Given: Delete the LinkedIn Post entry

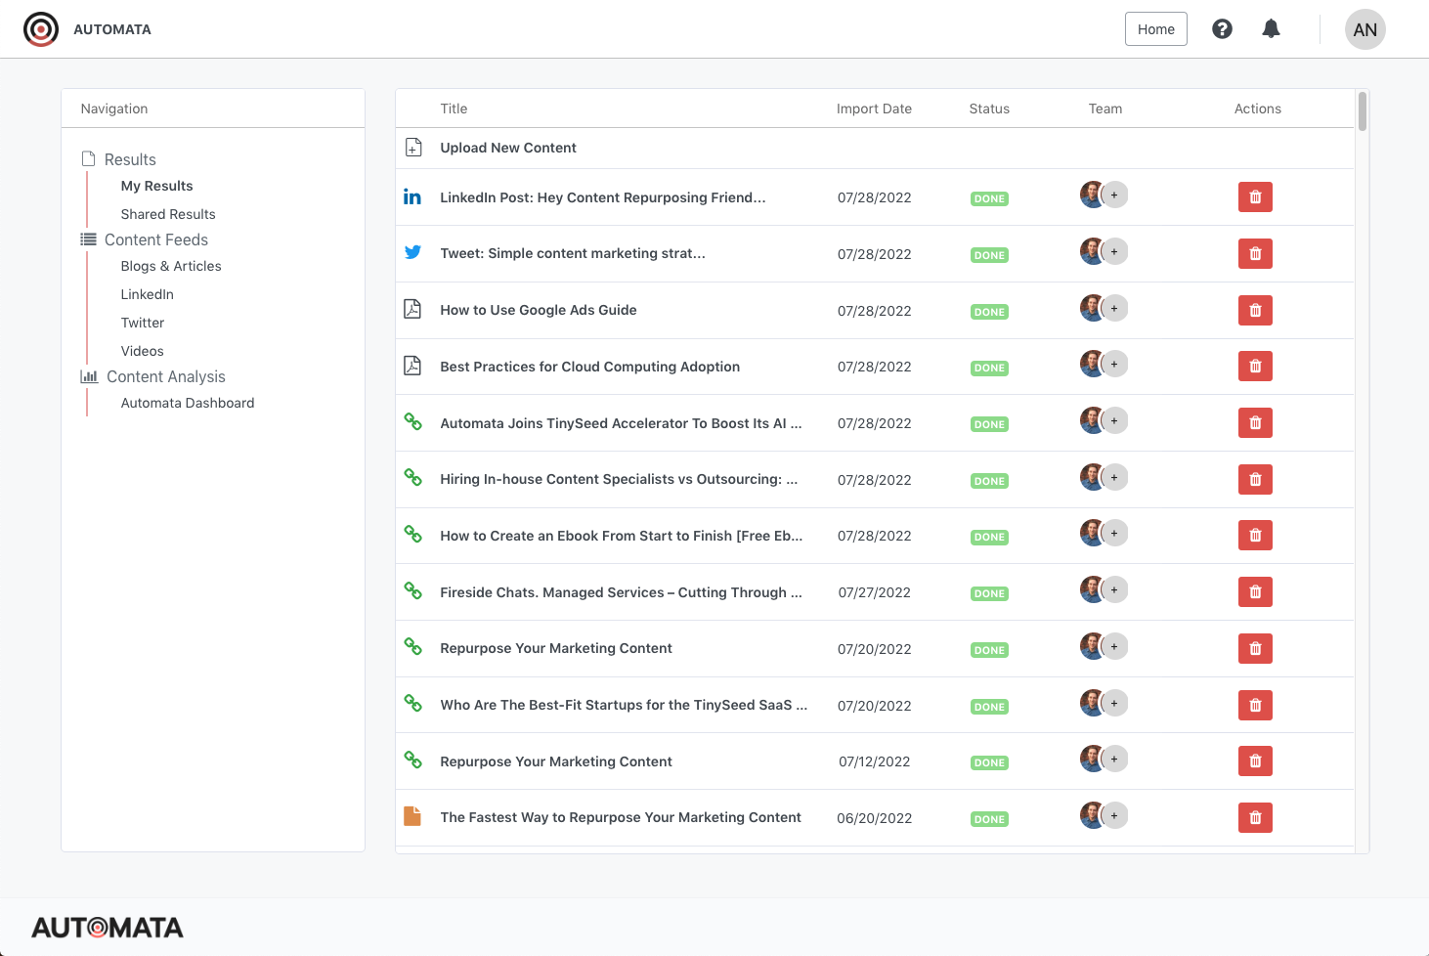Looking at the screenshot, I should [1255, 197].
